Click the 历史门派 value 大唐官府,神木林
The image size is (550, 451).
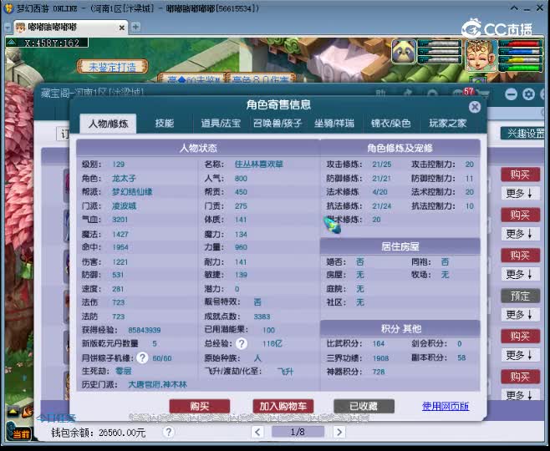[157, 384]
